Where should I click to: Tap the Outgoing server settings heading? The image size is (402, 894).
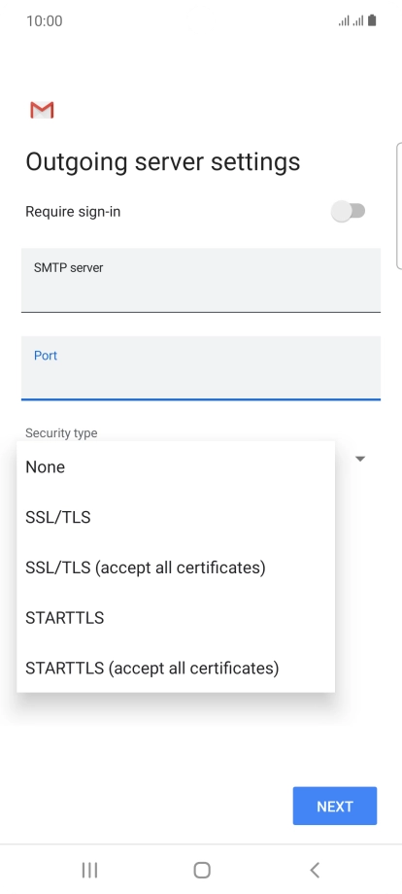(x=163, y=162)
